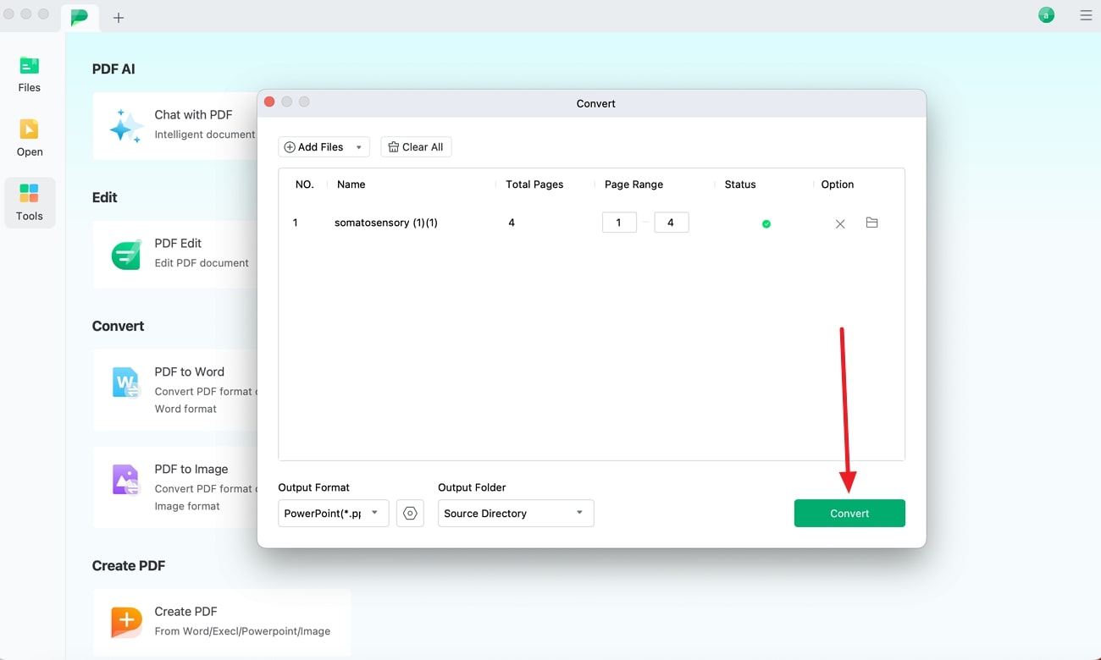Click the Convert dialog title

(x=596, y=103)
